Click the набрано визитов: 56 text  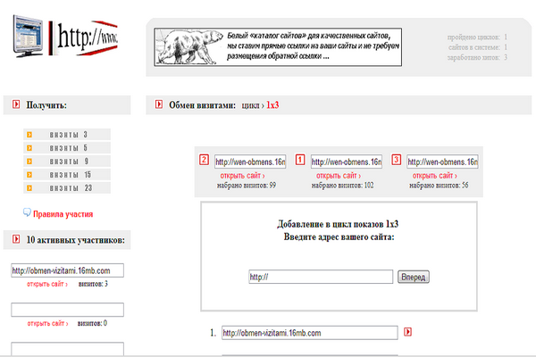coord(439,186)
